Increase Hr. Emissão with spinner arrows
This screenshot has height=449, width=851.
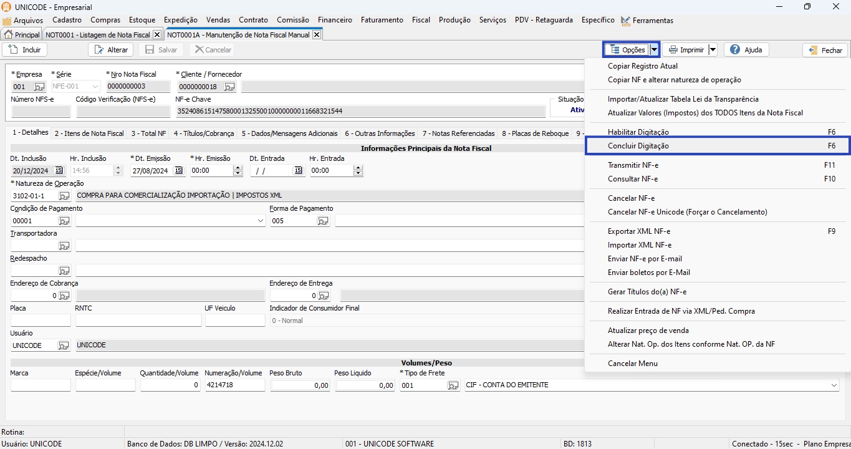[x=237, y=168]
